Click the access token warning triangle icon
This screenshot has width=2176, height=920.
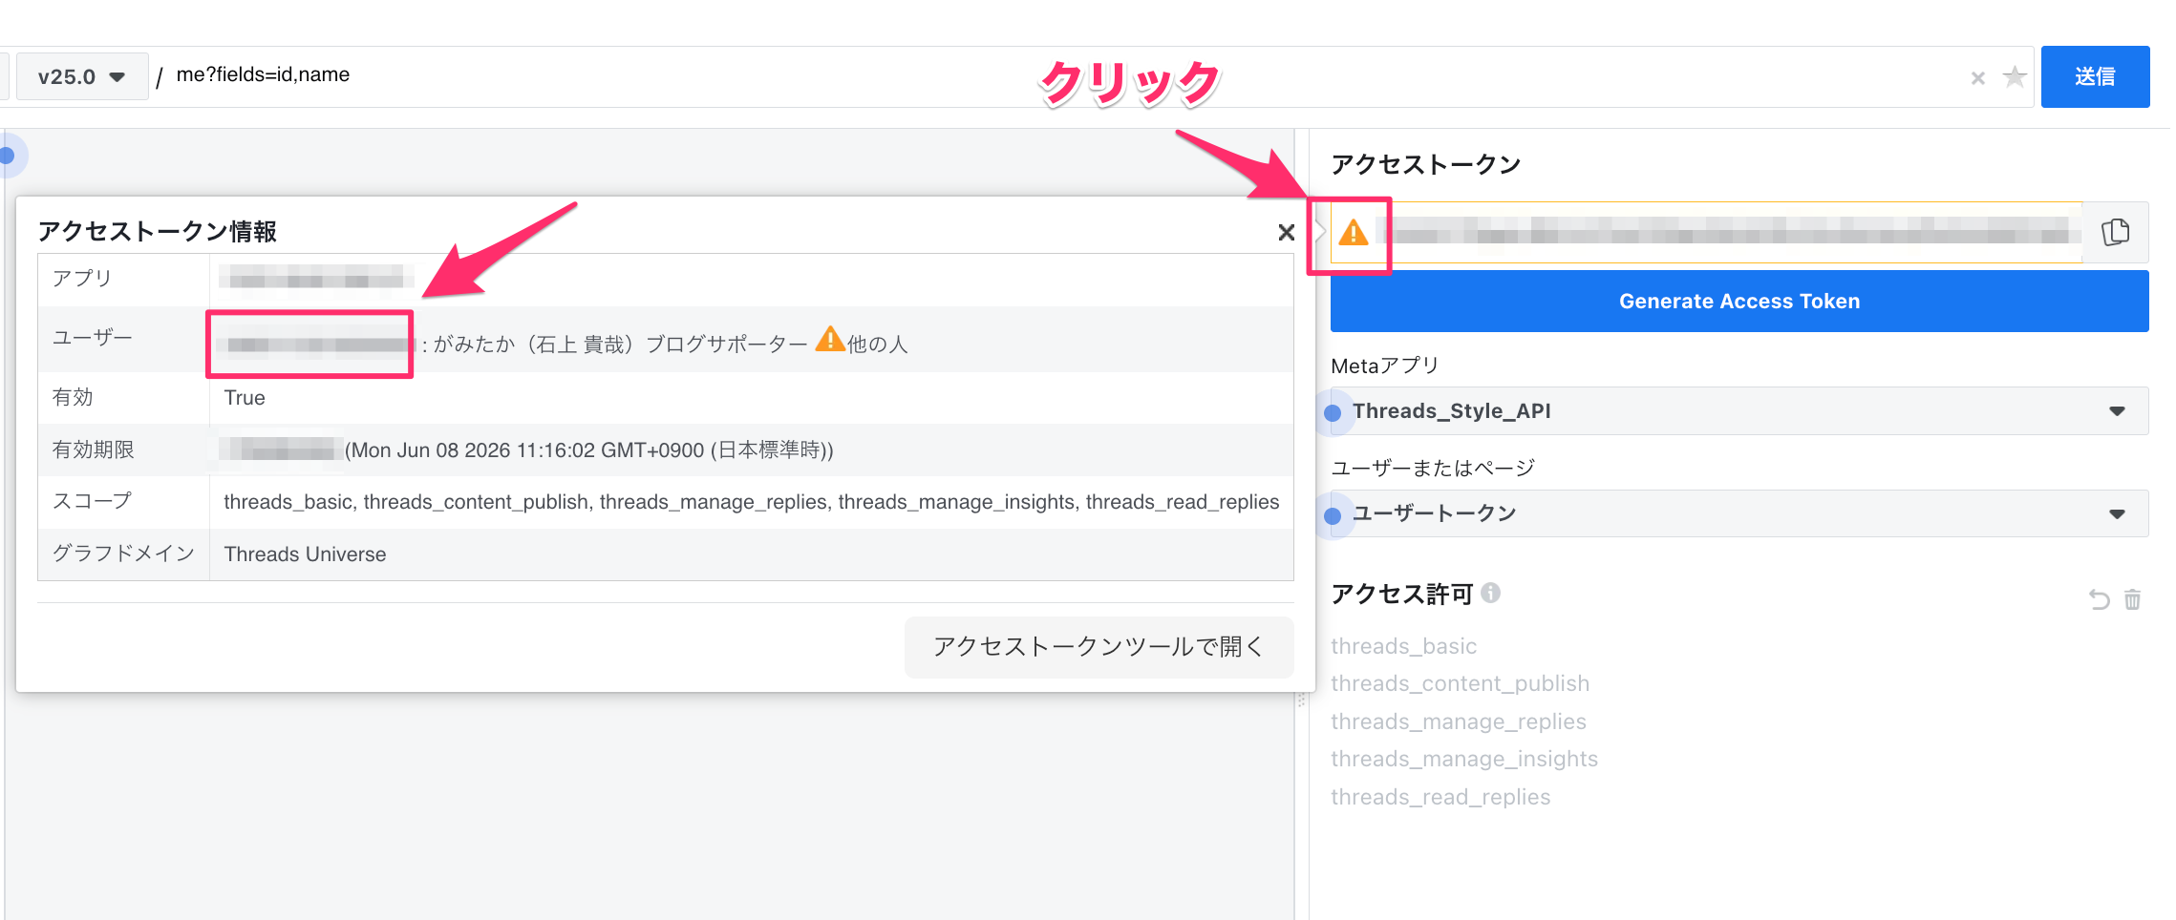click(1353, 233)
